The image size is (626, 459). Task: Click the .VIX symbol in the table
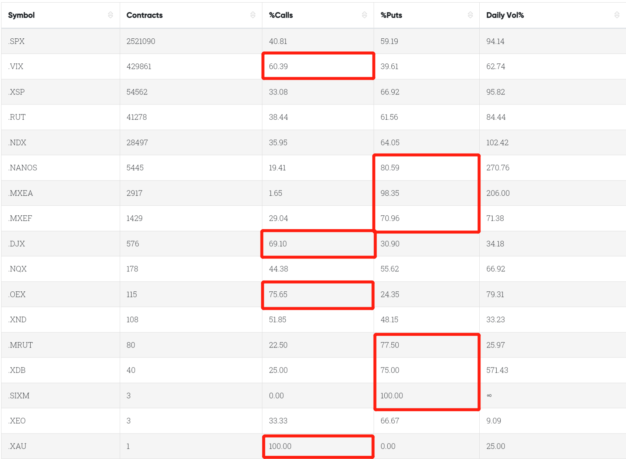pyautogui.click(x=16, y=66)
